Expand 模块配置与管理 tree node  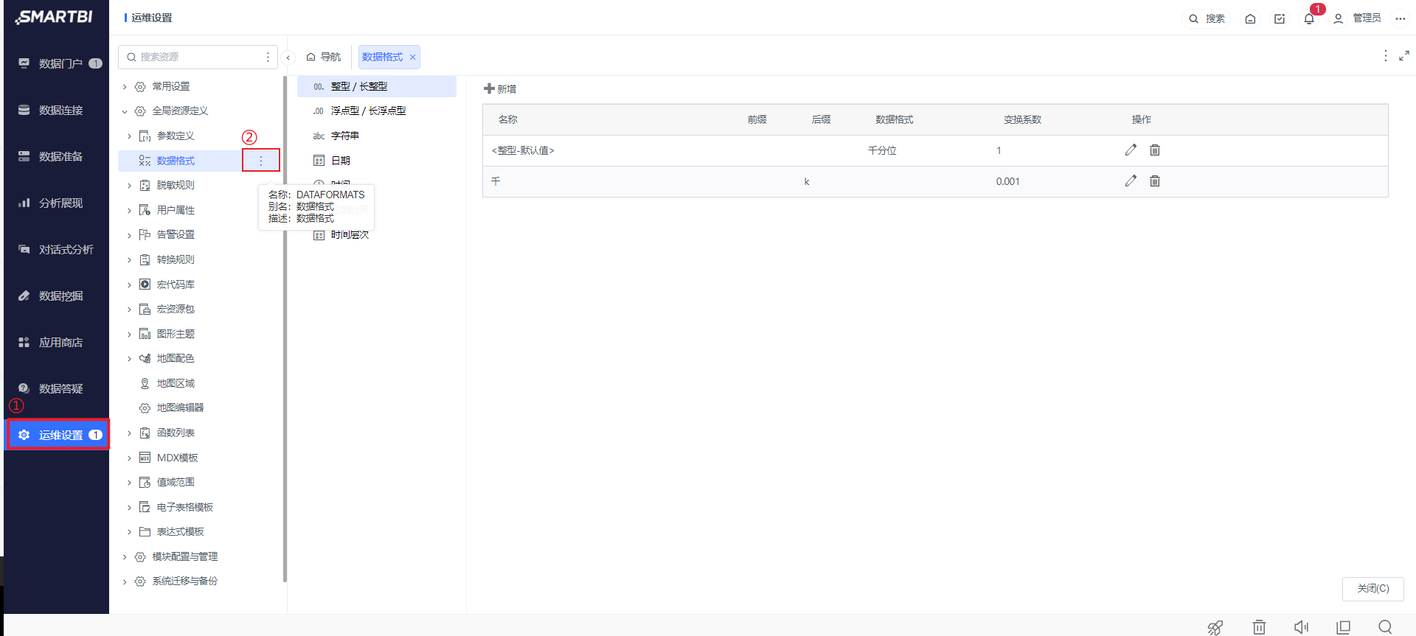[x=125, y=557]
